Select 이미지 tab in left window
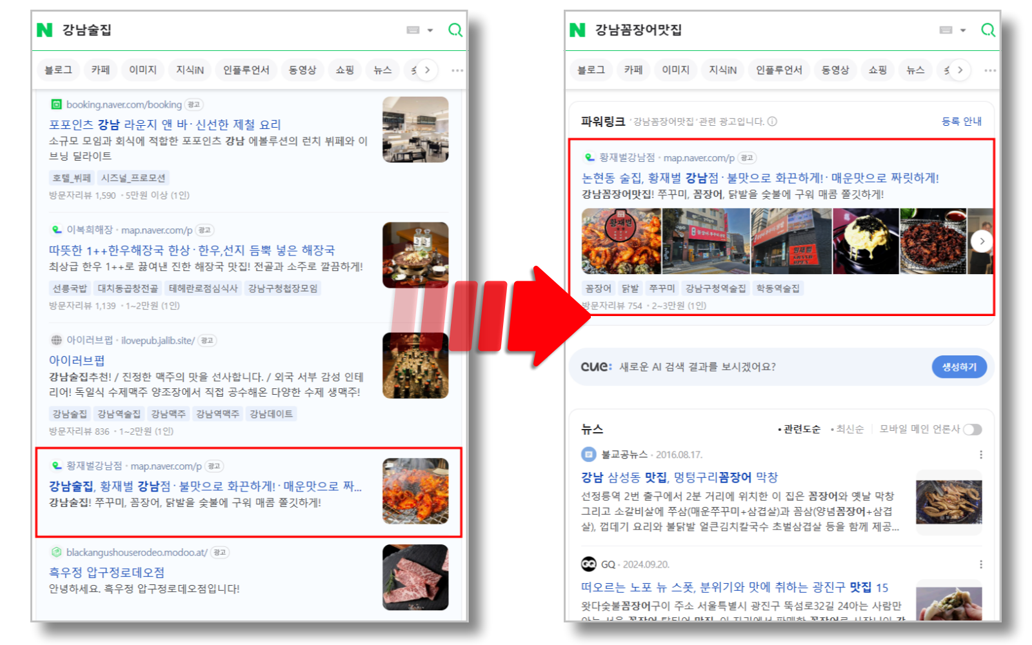This screenshot has height=645, width=1032. [143, 70]
